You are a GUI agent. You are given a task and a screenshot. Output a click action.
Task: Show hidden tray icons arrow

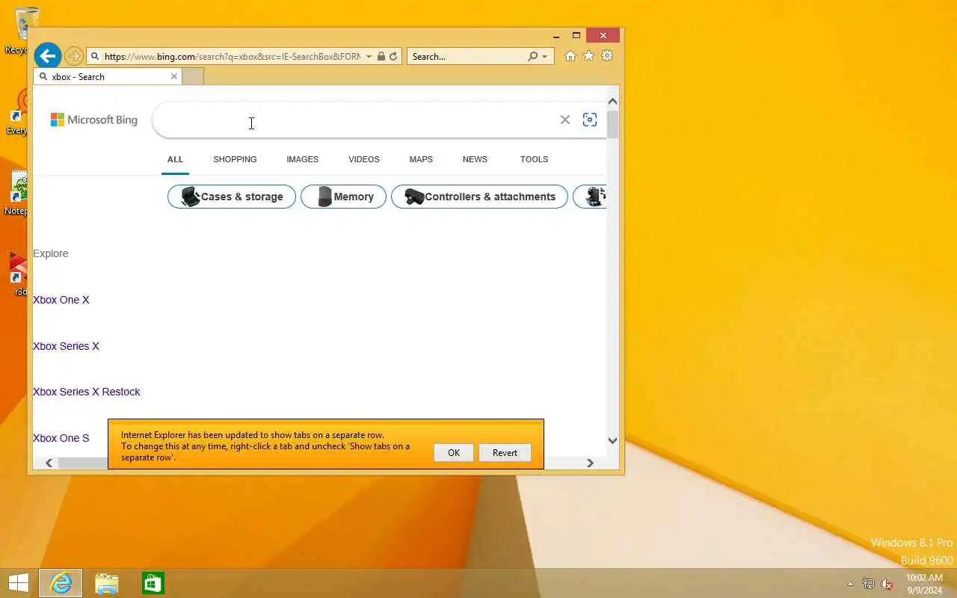(x=850, y=584)
